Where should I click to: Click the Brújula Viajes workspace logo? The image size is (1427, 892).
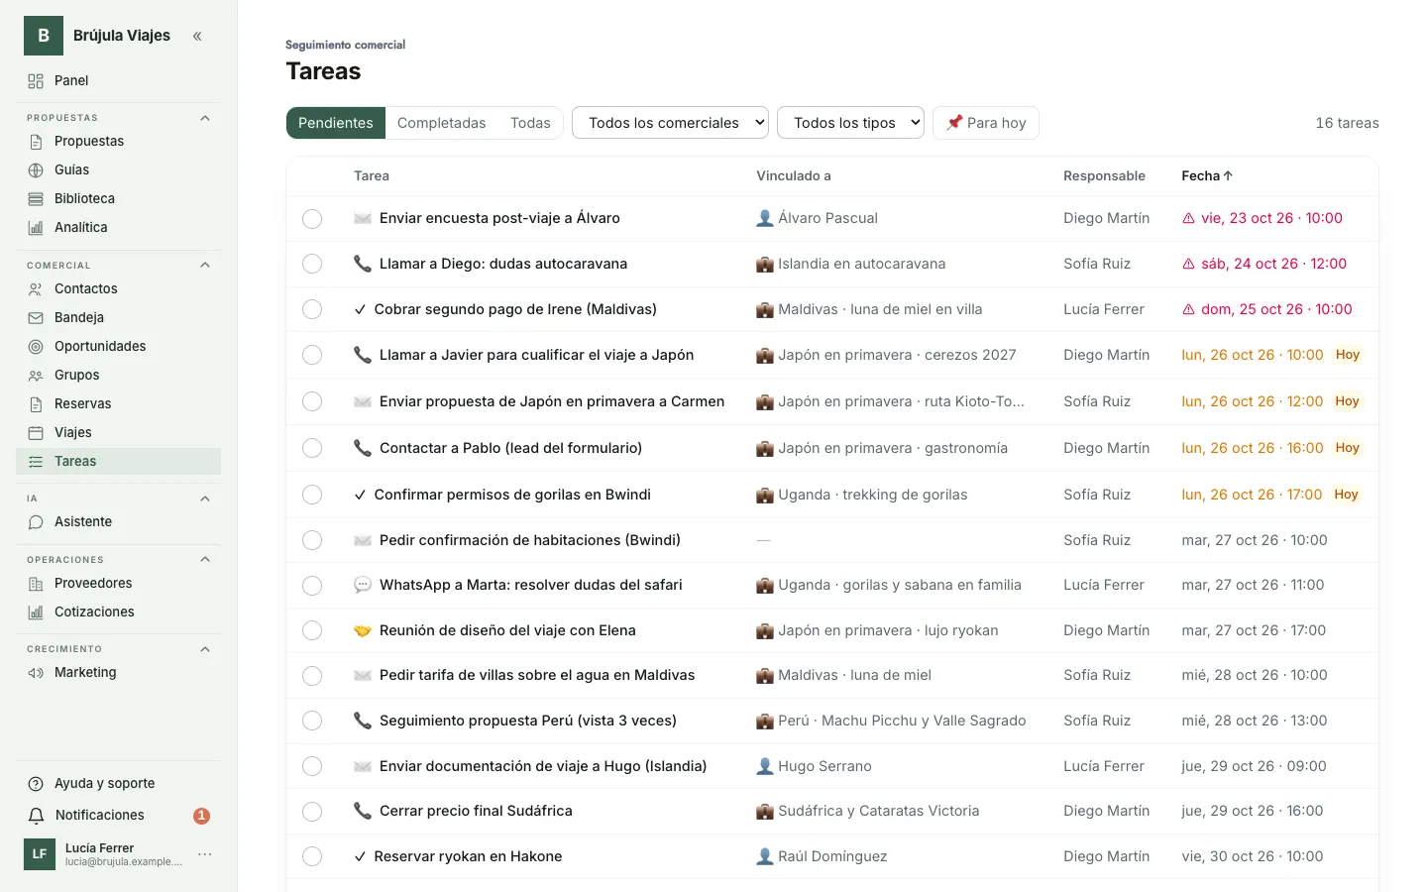(44, 36)
